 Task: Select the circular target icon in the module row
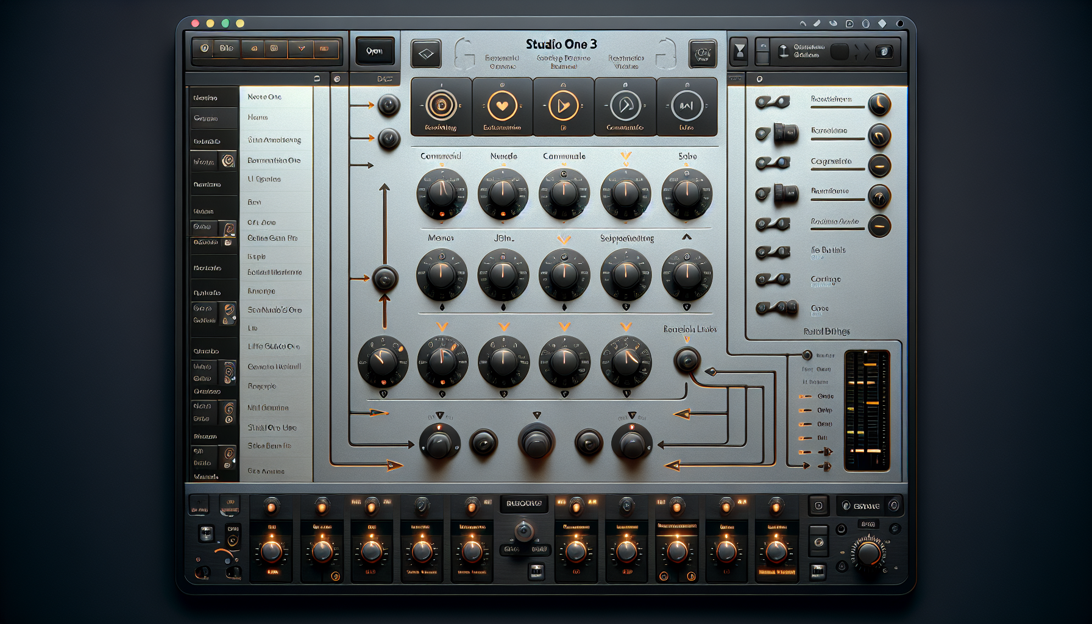443,105
